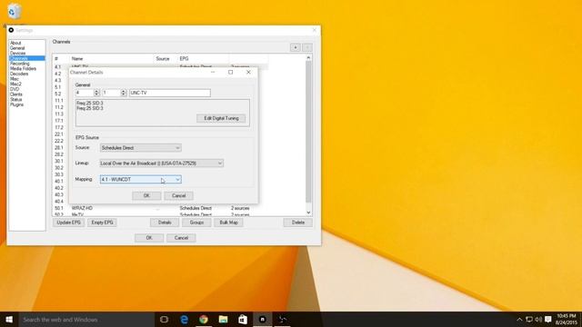Click the major channel number stepper
This screenshot has height=327, width=582.
[96, 93]
